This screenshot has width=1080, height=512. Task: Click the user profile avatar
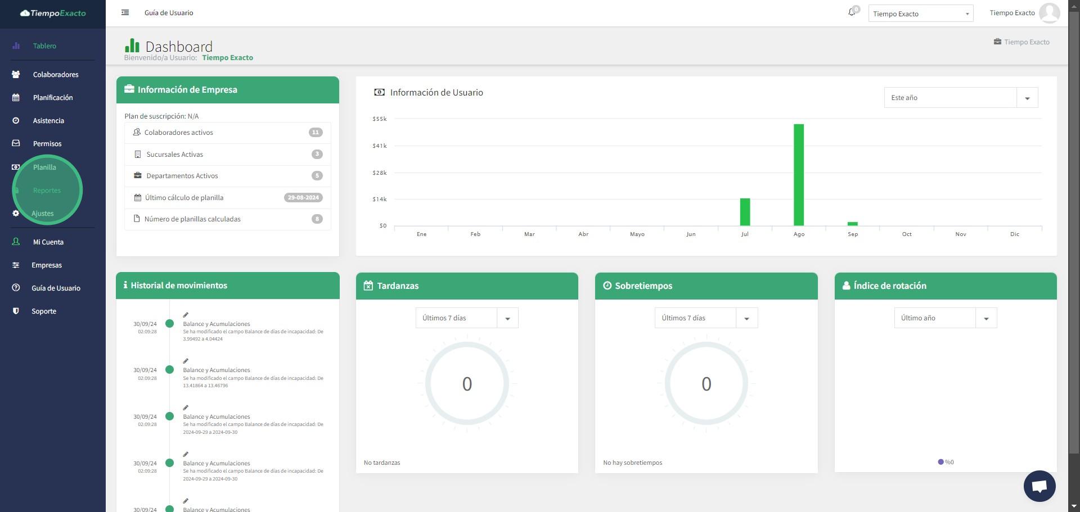coord(1049,13)
